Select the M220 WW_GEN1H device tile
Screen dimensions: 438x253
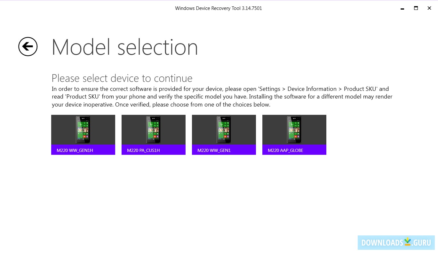tap(83, 134)
